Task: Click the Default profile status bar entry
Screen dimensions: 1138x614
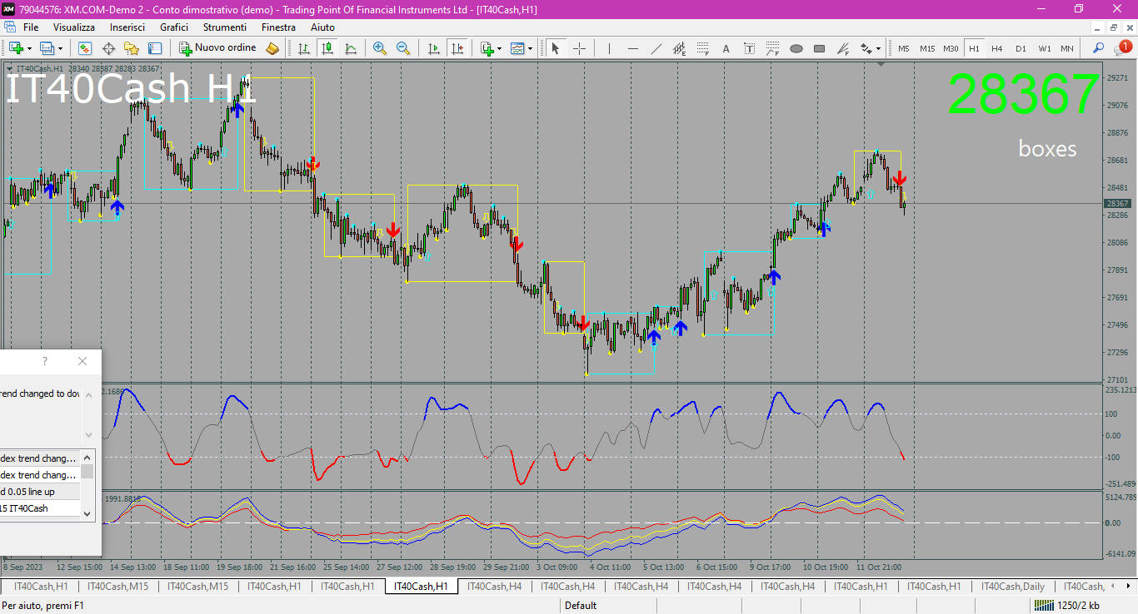Action: point(581,606)
